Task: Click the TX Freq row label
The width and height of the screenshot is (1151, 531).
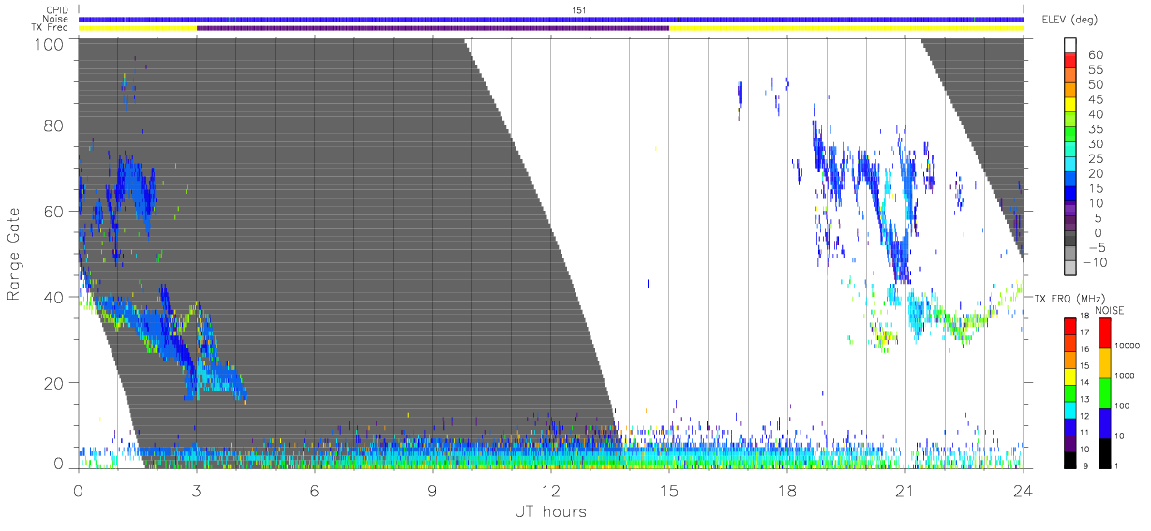Action: pos(51,28)
